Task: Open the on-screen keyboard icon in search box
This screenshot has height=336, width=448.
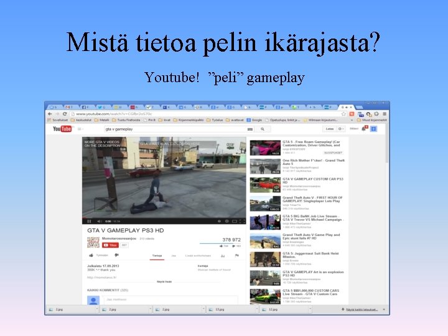Action: coord(250,129)
